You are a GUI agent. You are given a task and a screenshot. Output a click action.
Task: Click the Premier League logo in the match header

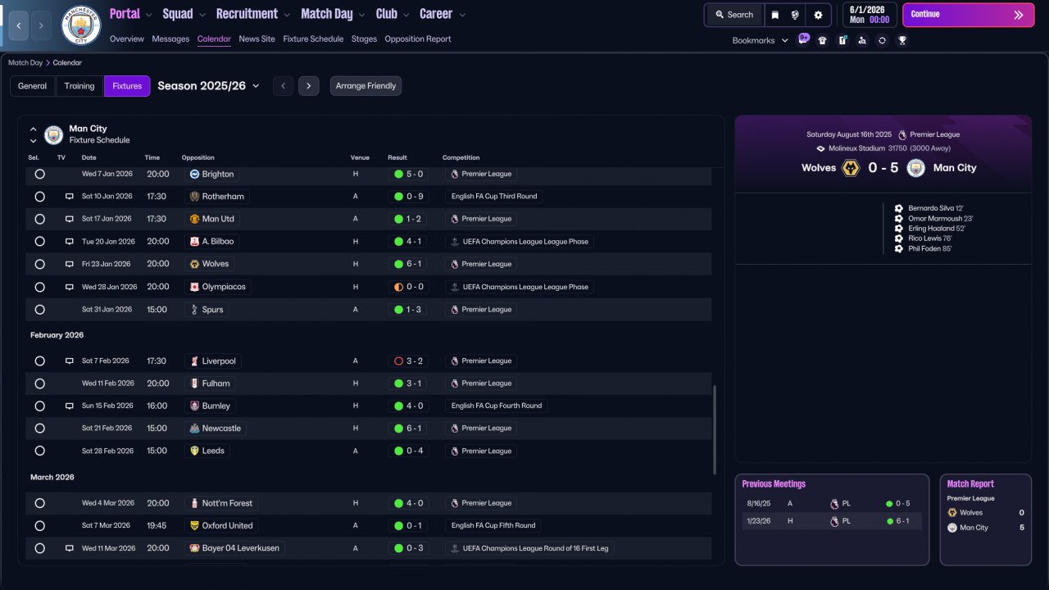[x=902, y=134]
